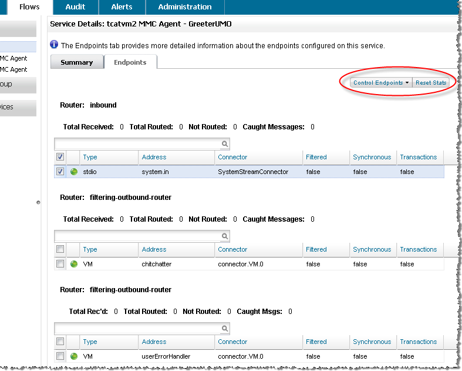Open the Alerts top tab
This screenshot has height=371, width=462.
pos(122,7)
